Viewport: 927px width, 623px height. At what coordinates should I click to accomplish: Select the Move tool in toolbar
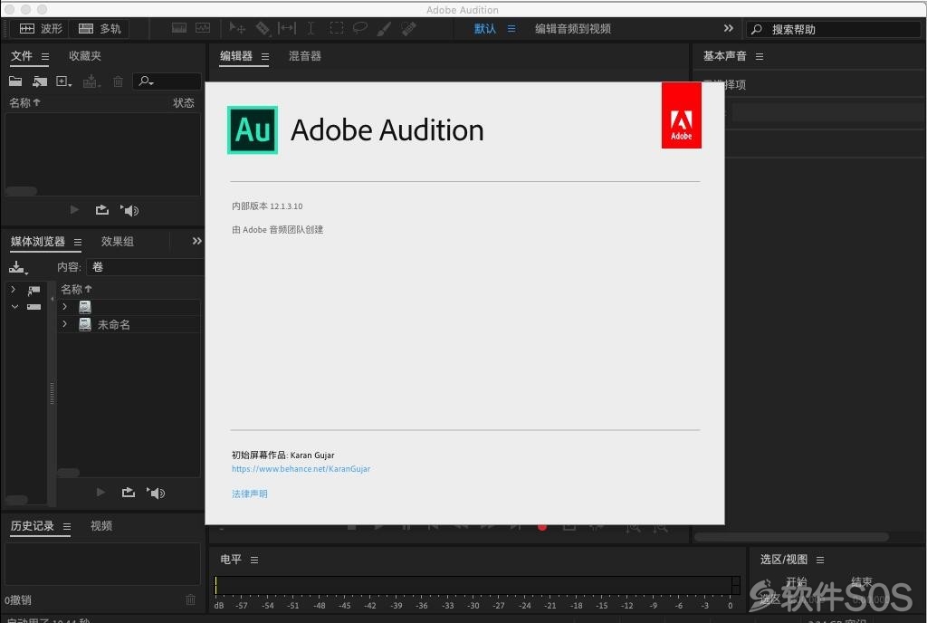point(237,28)
